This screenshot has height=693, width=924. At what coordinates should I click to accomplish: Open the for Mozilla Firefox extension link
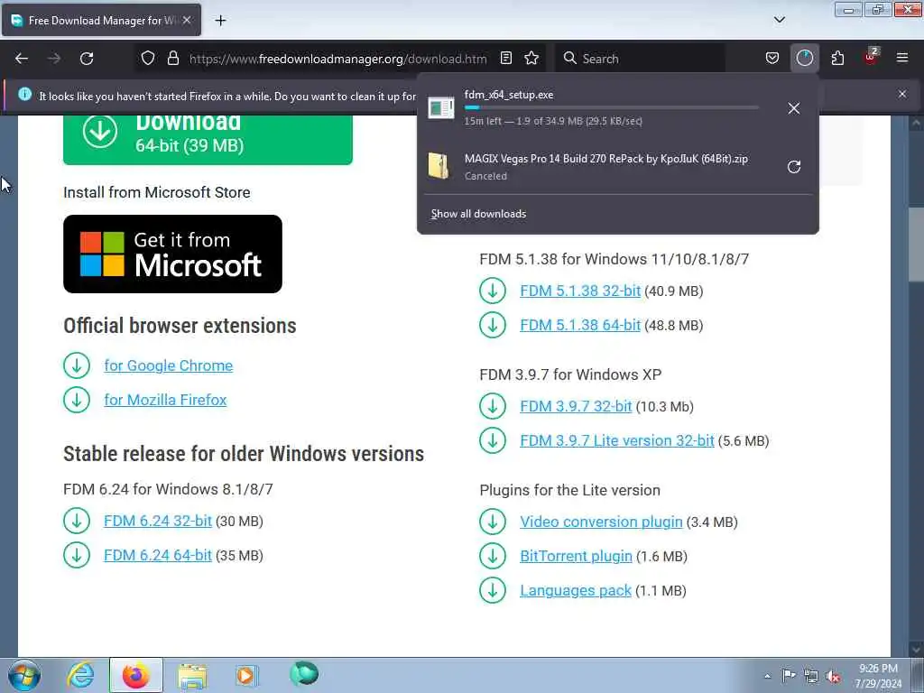coord(166,400)
